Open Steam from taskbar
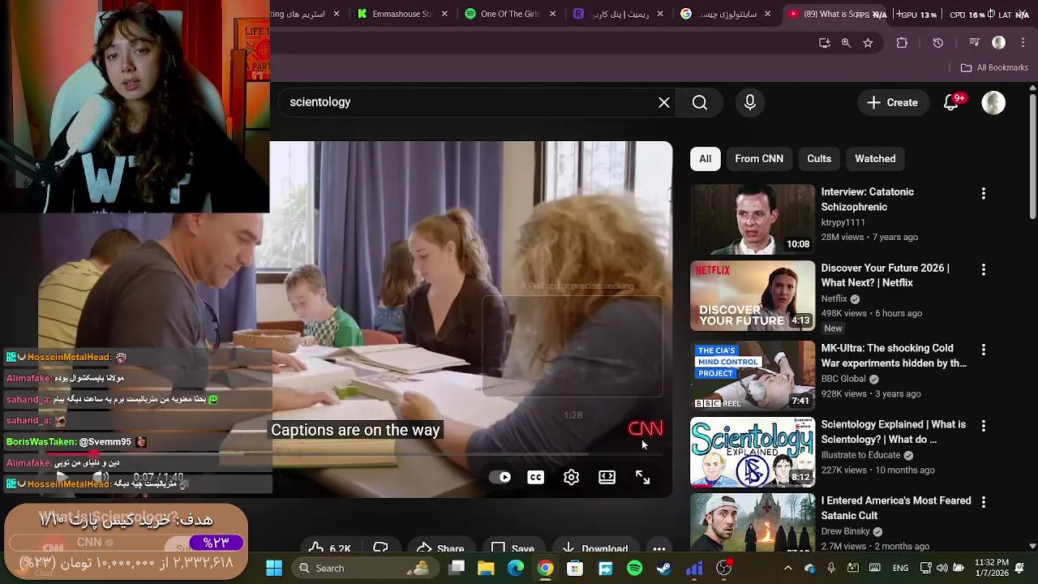 664,569
